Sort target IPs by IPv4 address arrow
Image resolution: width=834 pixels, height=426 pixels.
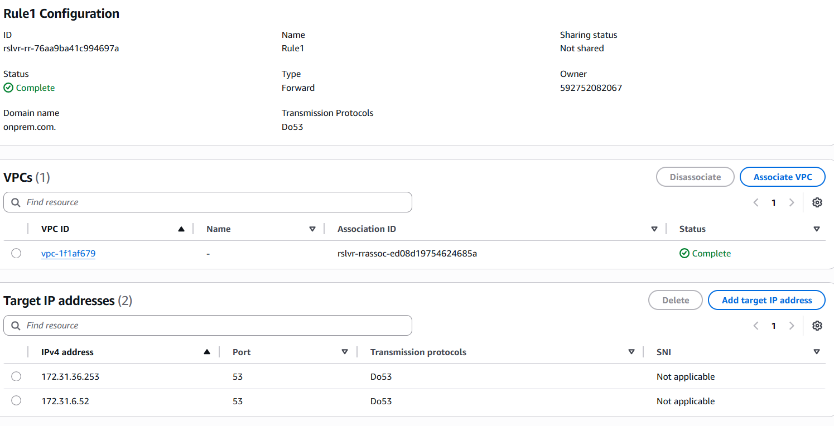(208, 352)
